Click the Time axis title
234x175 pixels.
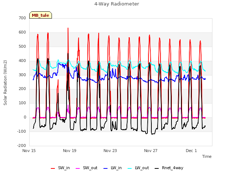click(207, 156)
